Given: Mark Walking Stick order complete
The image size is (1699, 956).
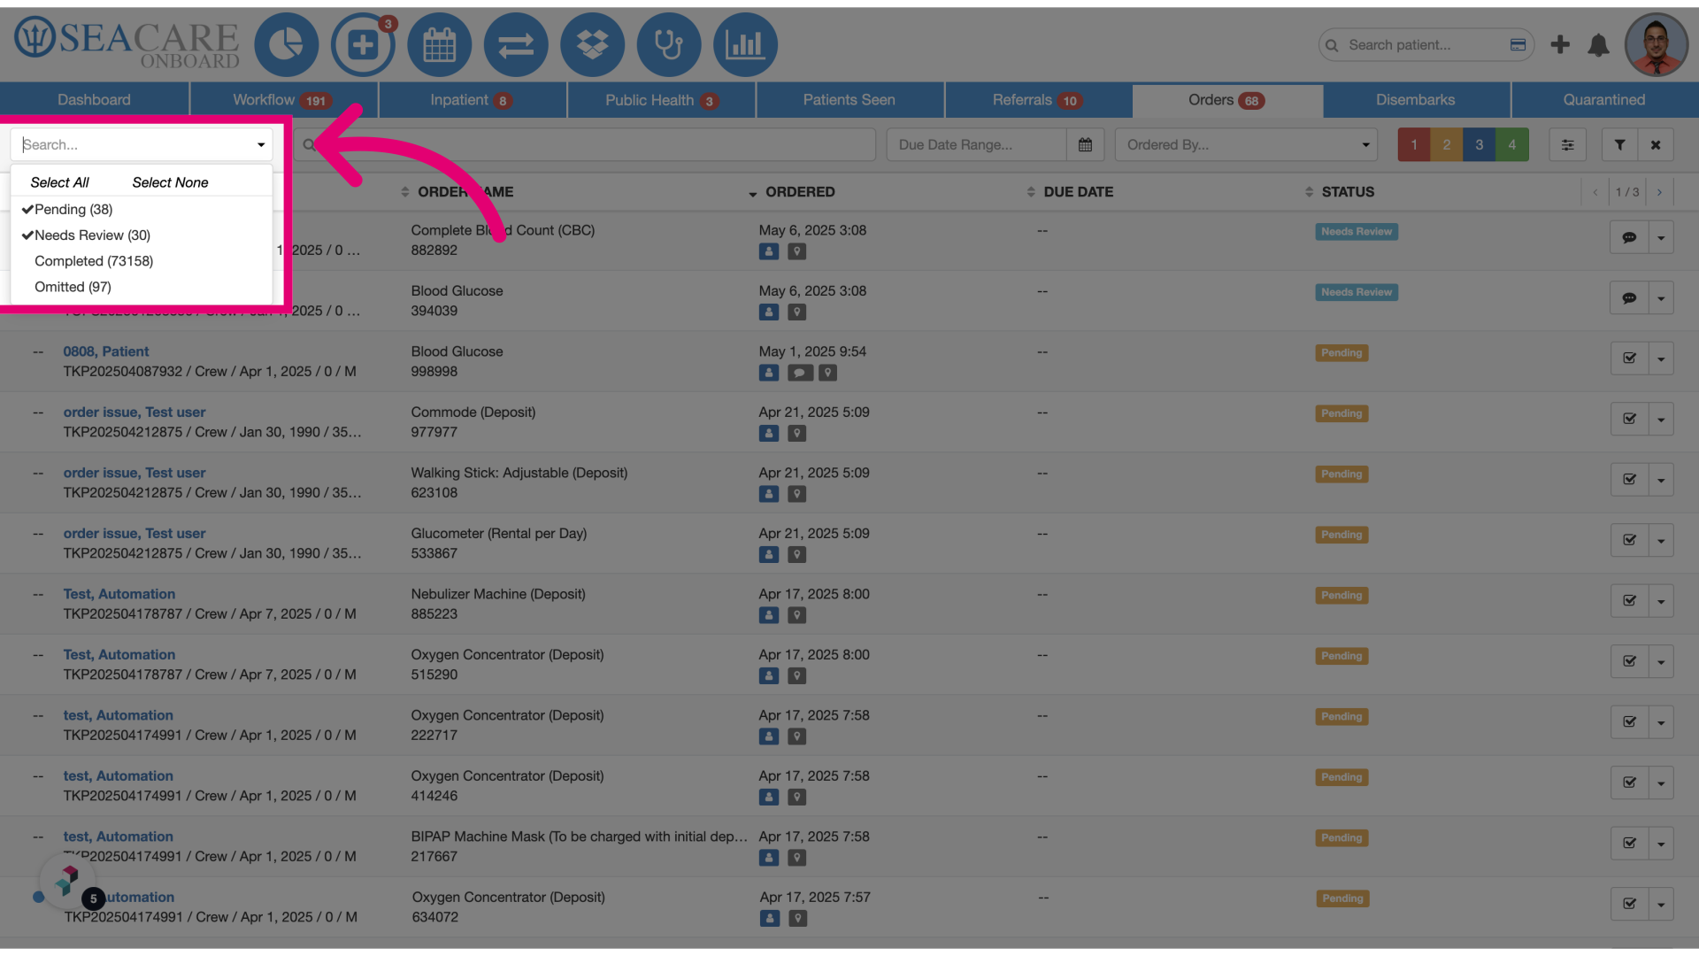Looking at the screenshot, I should [1629, 480].
